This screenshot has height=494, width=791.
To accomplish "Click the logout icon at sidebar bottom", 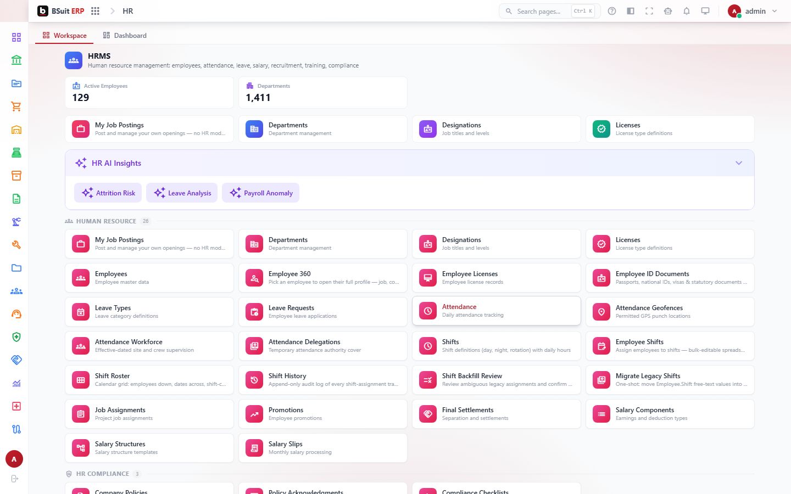I will coord(14,479).
